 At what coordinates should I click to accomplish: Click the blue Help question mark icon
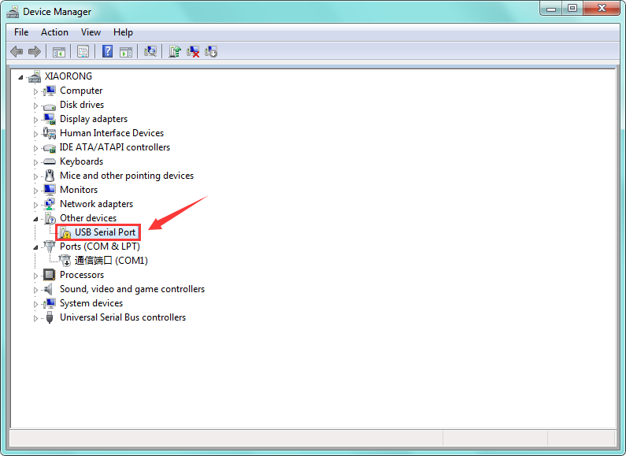pos(107,51)
